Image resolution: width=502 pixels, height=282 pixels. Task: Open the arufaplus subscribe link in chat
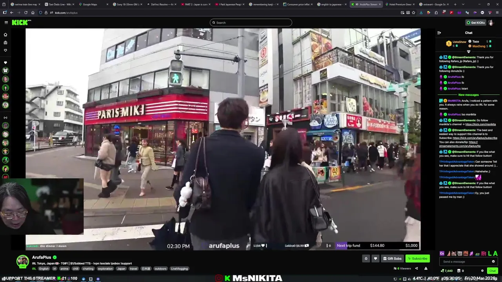tap(475, 138)
